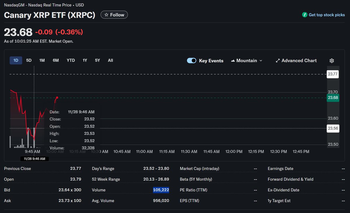Click the chart settings gear icon
Image resolution: width=350 pixels, height=213 pixels.
(332, 61)
